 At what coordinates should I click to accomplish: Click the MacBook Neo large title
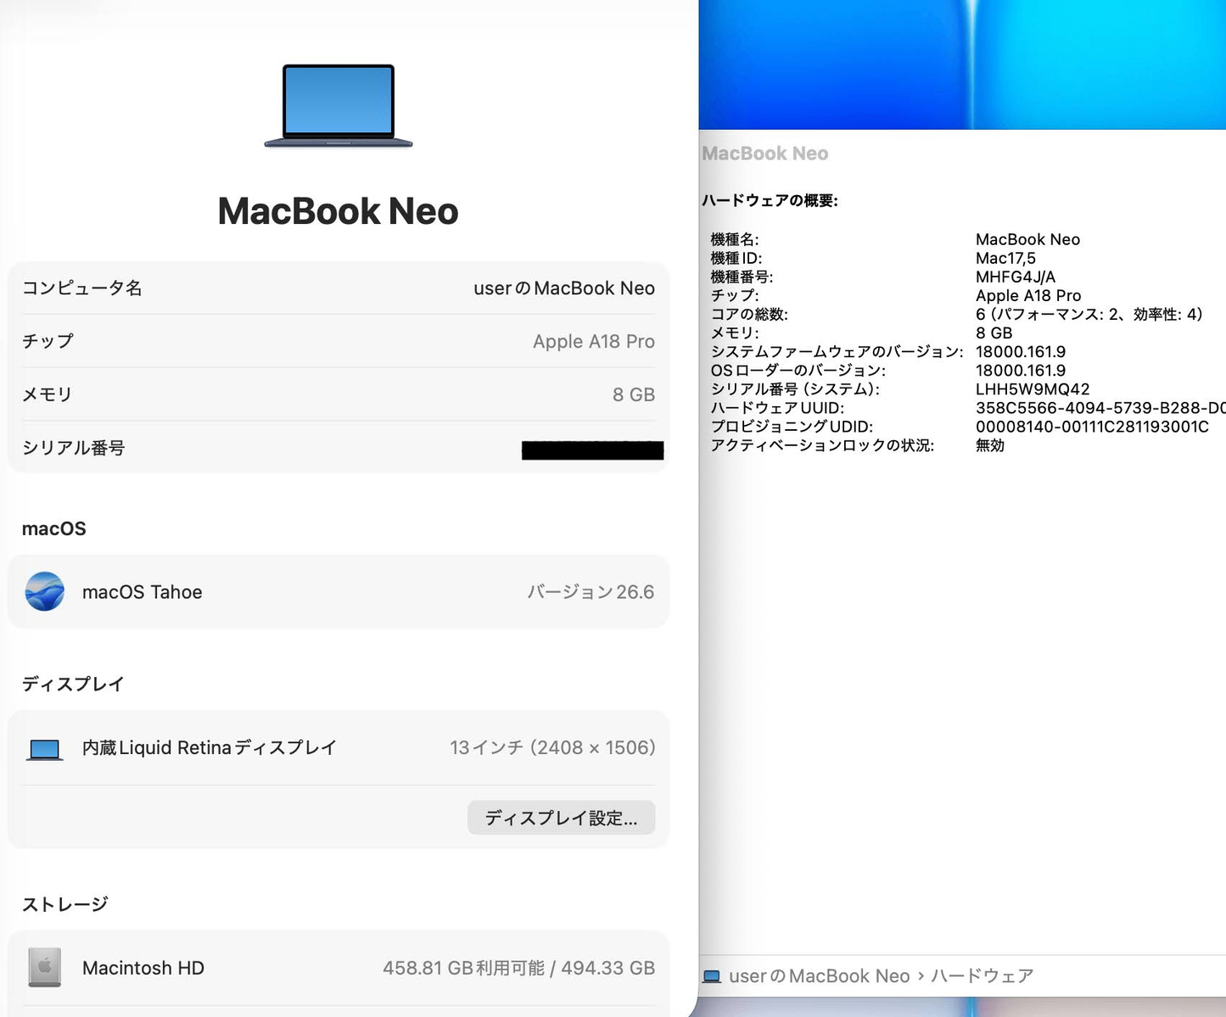click(x=338, y=211)
